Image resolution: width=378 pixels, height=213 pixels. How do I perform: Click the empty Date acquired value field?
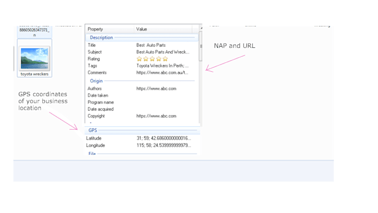[x=166, y=109]
